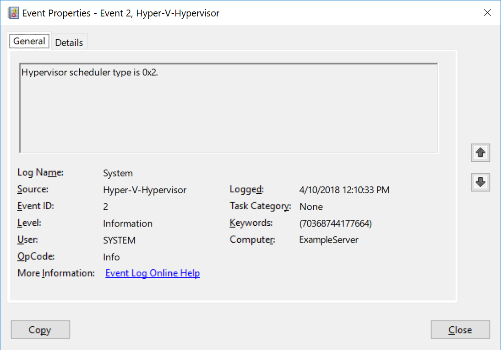Select the Computer name ExampleServer
The image size is (501, 350).
point(329,239)
